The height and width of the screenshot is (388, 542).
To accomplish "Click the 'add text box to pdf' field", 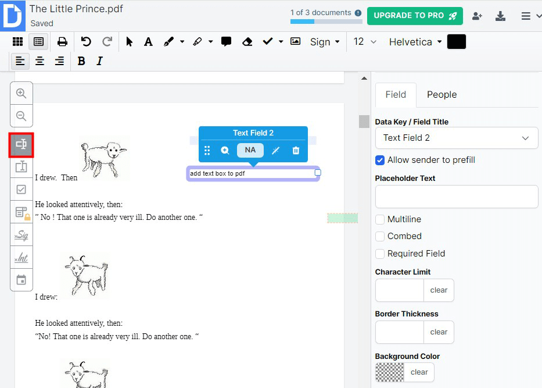I will 253,173.
